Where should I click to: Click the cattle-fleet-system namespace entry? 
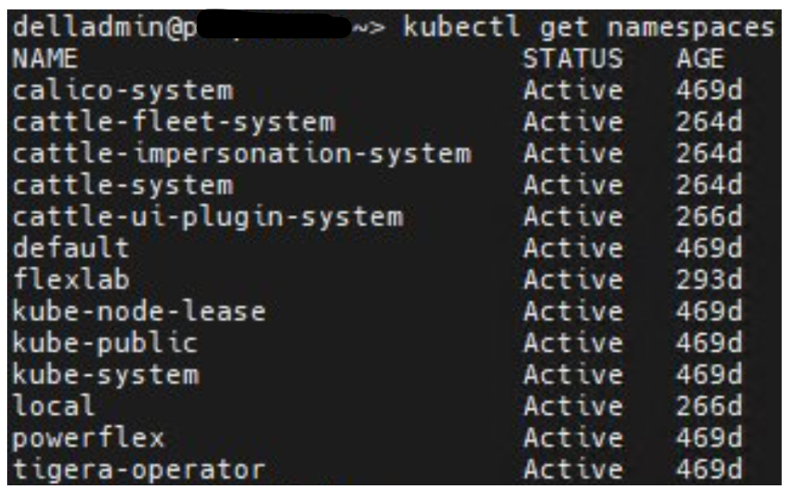173,122
